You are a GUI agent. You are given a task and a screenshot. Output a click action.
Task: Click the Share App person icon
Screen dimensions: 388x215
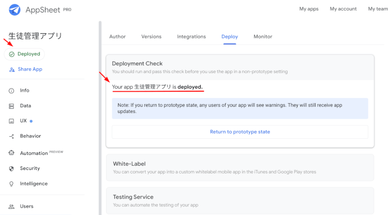click(12, 69)
